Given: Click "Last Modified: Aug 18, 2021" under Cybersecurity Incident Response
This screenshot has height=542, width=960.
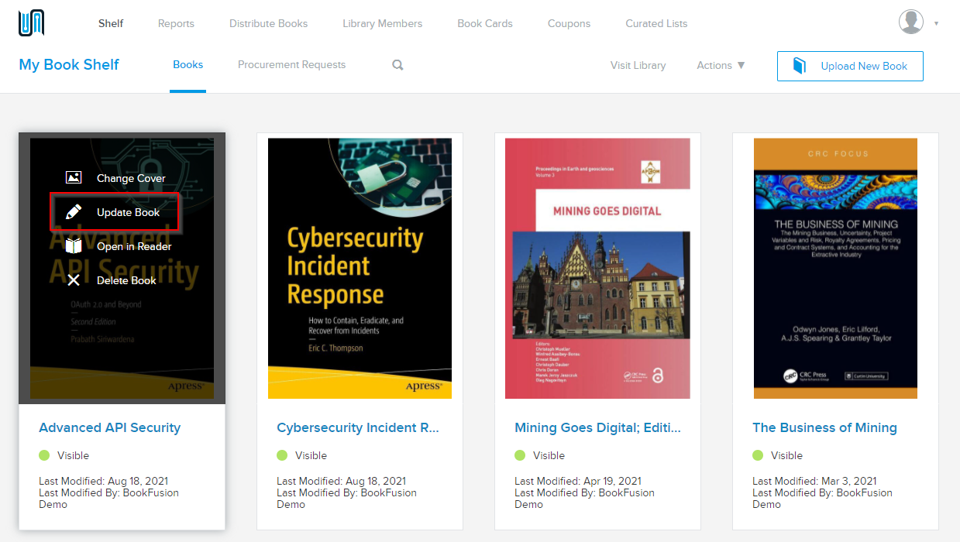Looking at the screenshot, I should tap(341, 481).
